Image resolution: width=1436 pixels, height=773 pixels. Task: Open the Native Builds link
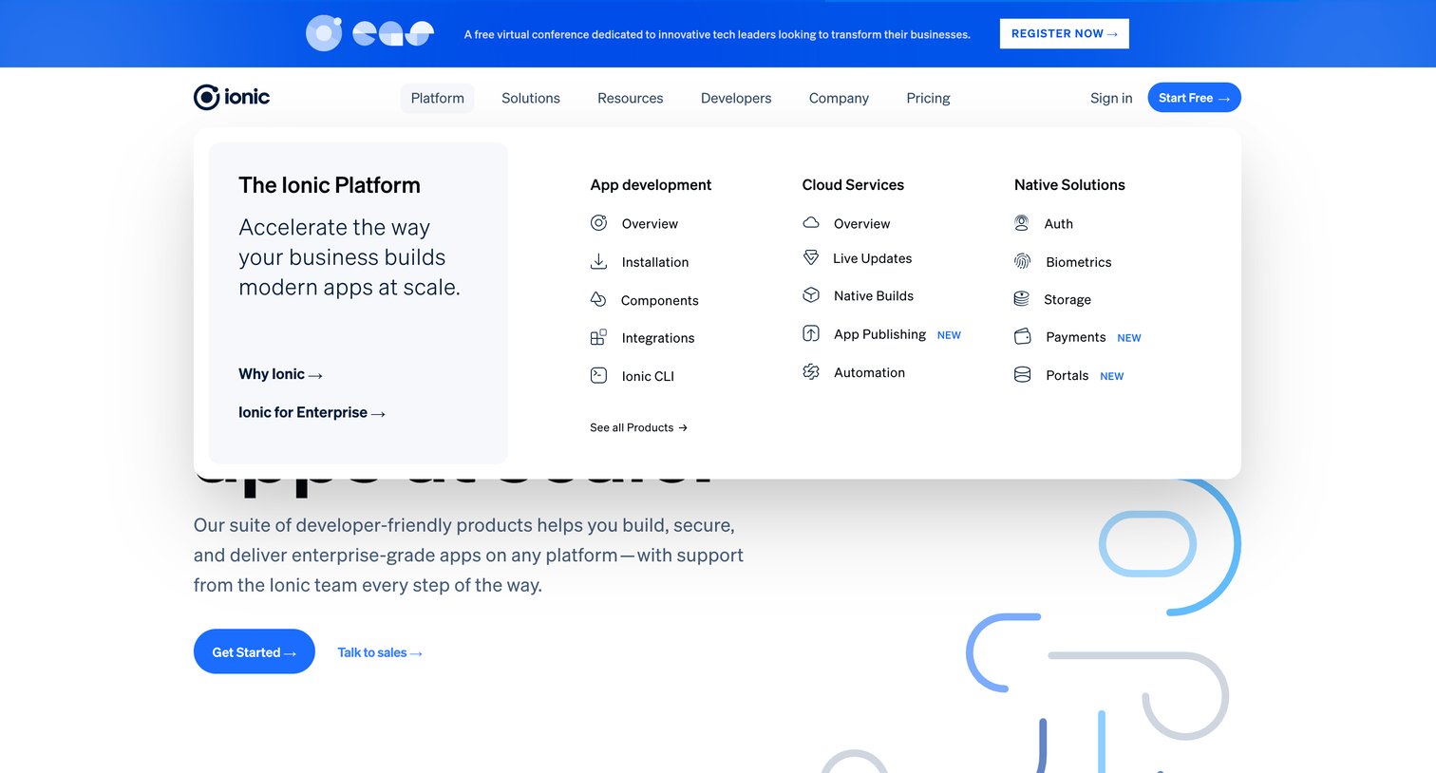[x=874, y=296]
